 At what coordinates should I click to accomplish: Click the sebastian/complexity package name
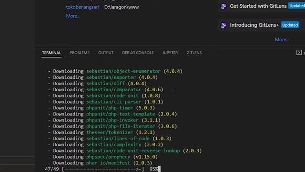(113, 145)
